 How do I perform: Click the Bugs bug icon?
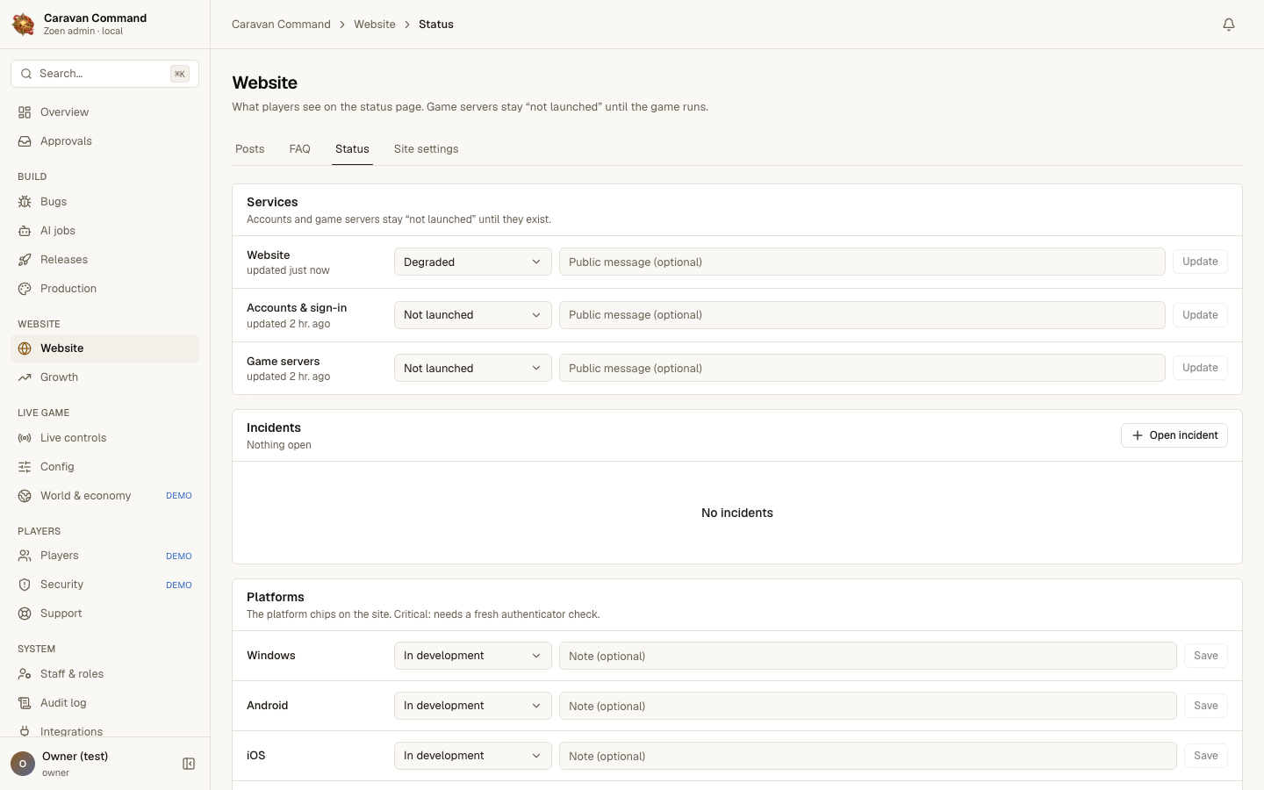click(25, 202)
